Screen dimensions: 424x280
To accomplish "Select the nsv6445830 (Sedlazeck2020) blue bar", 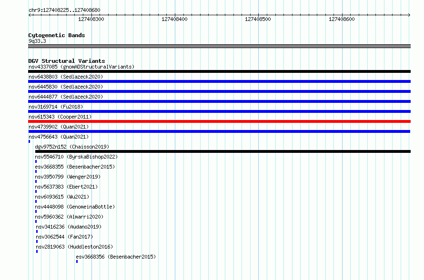I will 219,91.
